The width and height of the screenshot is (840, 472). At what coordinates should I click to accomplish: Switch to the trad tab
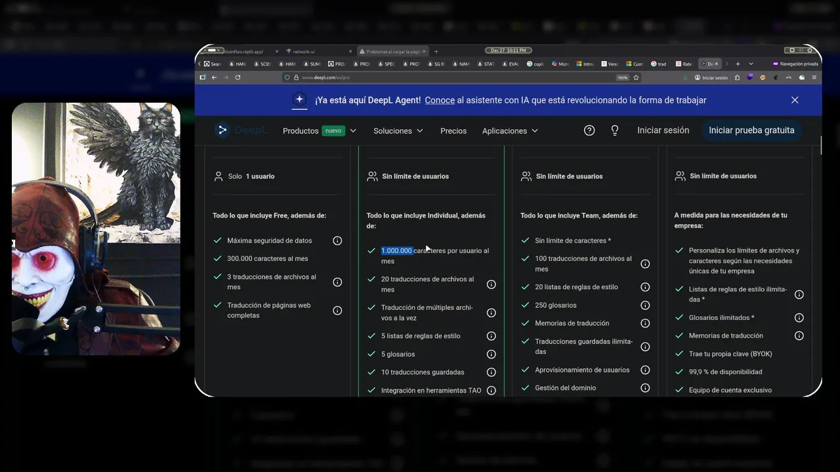point(660,64)
